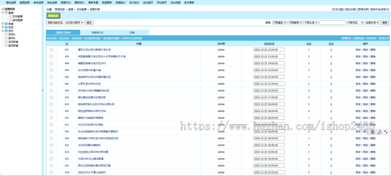The height and width of the screenshot is (176, 391).
Task: Open the refresh-column dropdown beside 提交
Action: pyautogui.click(x=65, y=22)
